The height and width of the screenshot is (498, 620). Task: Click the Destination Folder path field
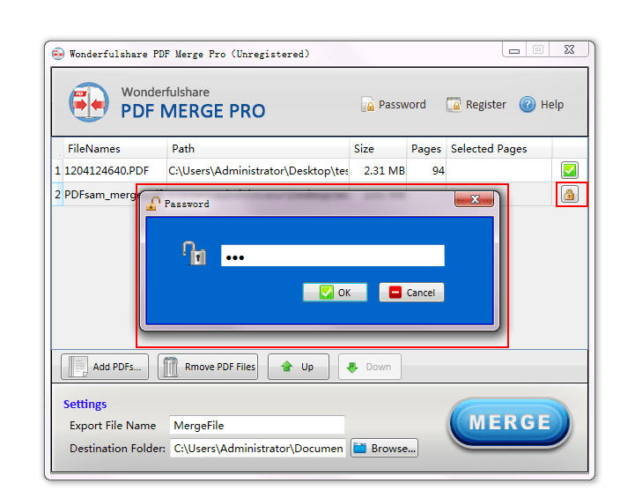[x=258, y=448]
